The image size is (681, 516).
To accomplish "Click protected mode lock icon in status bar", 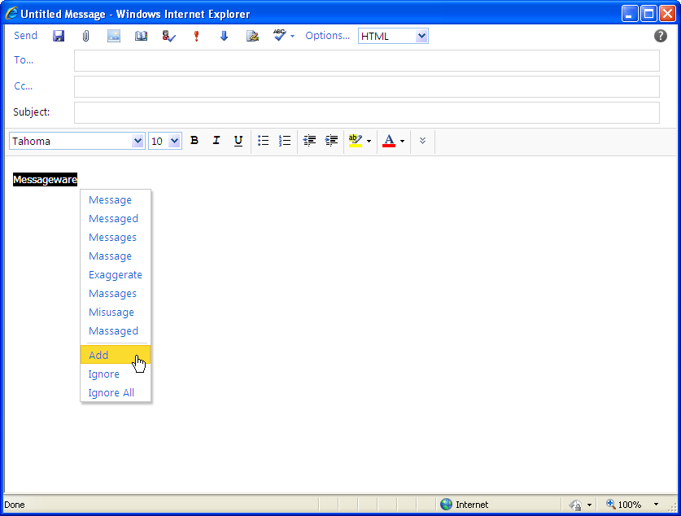I will (575, 505).
